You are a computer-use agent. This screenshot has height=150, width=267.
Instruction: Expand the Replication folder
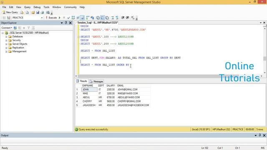6,48
